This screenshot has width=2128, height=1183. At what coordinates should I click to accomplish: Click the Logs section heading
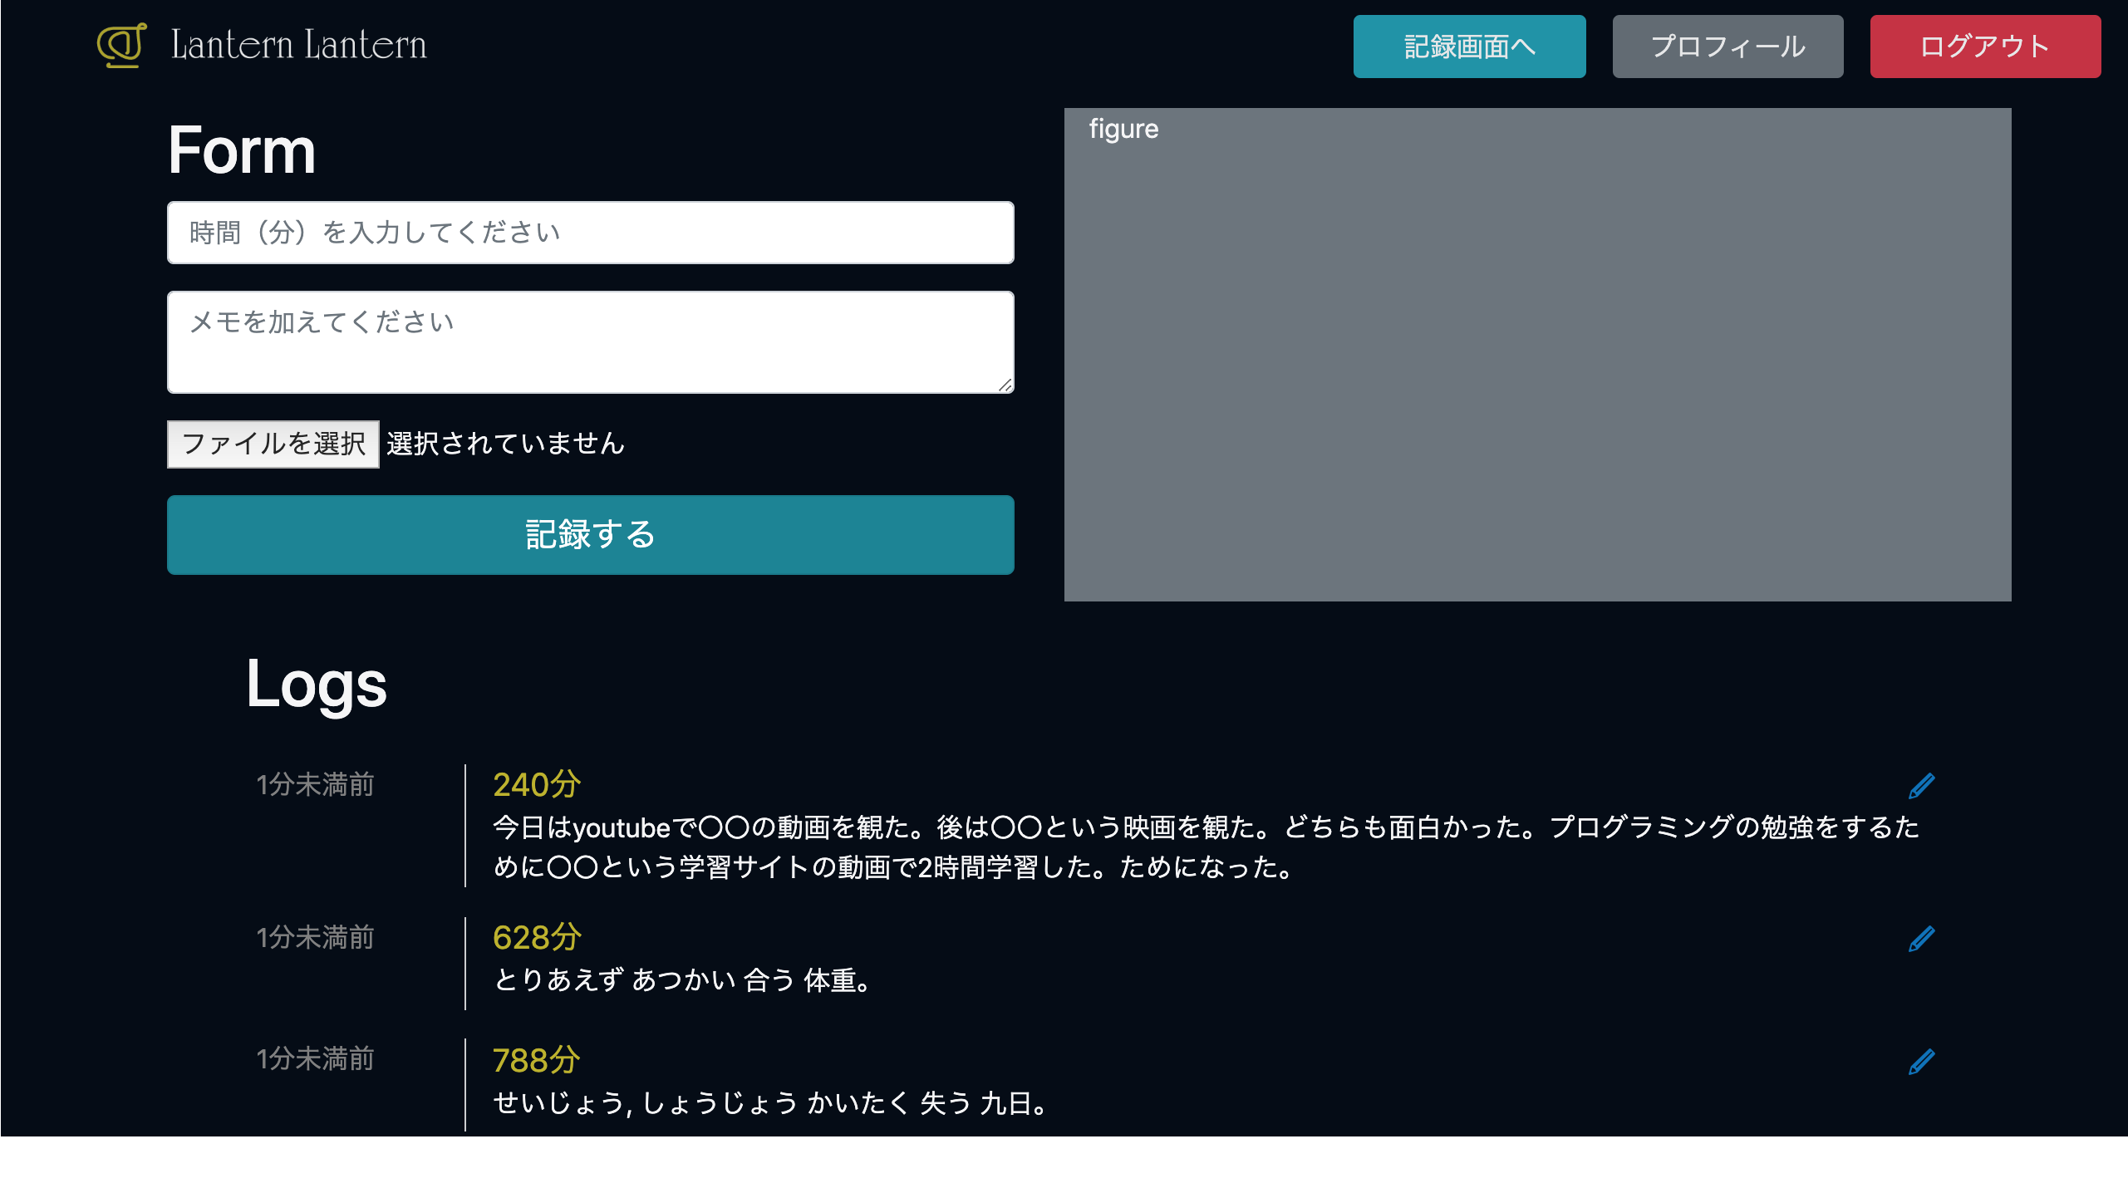[x=317, y=685]
